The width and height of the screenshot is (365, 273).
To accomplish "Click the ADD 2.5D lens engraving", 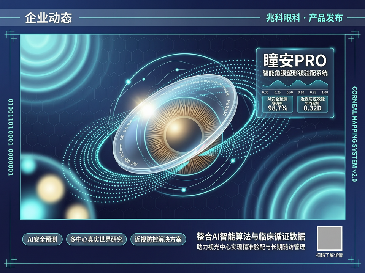I will tap(130, 162).
